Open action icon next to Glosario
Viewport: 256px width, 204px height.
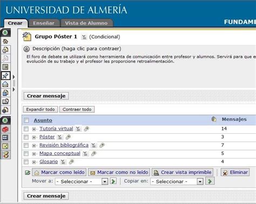point(63,162)
